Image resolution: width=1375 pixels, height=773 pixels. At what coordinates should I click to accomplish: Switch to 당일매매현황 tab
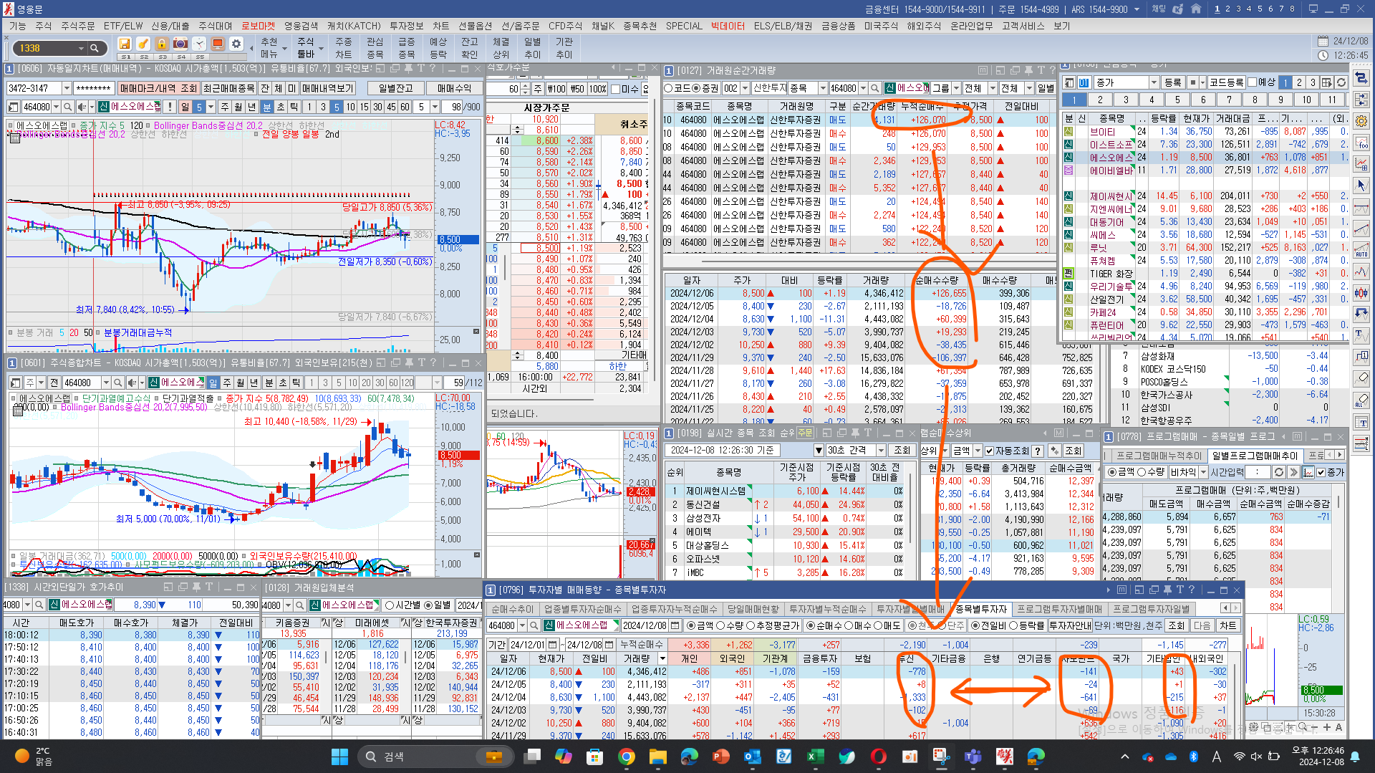click(x=753, y=609)
